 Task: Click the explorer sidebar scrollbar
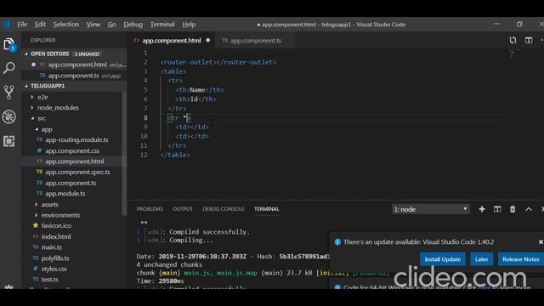125,153
